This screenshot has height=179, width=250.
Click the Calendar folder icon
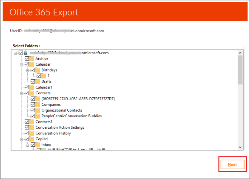click(x=32, y=65)
